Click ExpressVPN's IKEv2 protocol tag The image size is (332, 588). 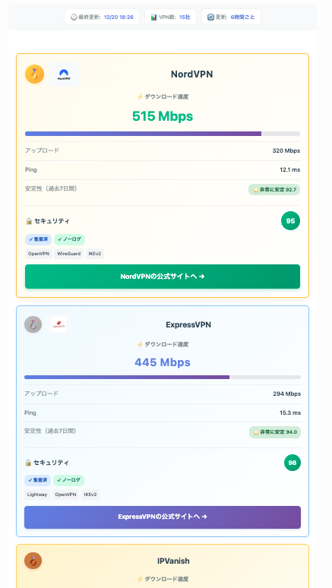coord(90,495)
